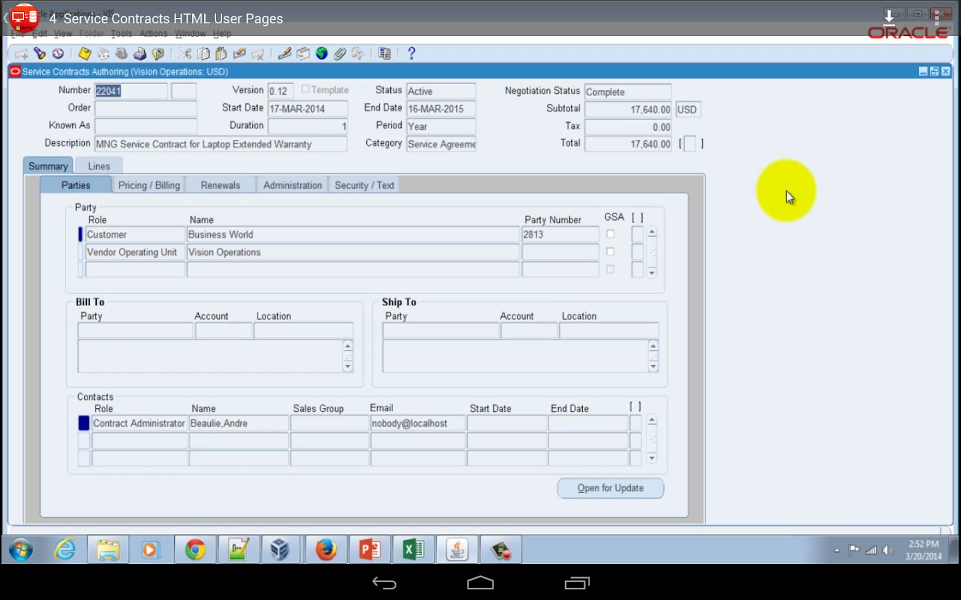Check GSA box in empty third party row

pos(610,269)
